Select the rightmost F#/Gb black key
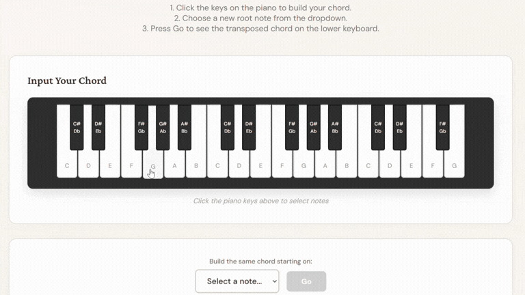 point(442,128)
